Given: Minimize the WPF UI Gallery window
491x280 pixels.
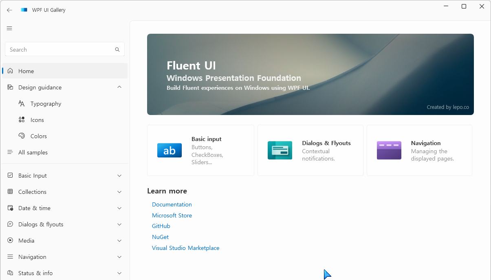Looking at the screenshot, I should tap(445, 7).
